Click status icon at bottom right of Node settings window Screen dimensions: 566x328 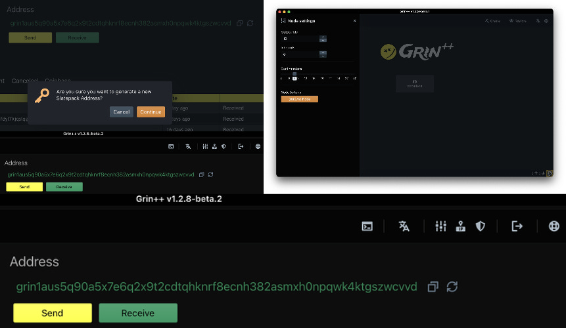tap(550, 173)
